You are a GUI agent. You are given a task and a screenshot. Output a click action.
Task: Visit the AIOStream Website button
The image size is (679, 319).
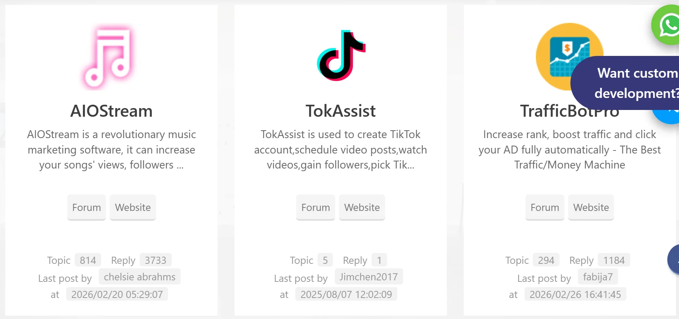pyautogui.click(x=133, y=208)
